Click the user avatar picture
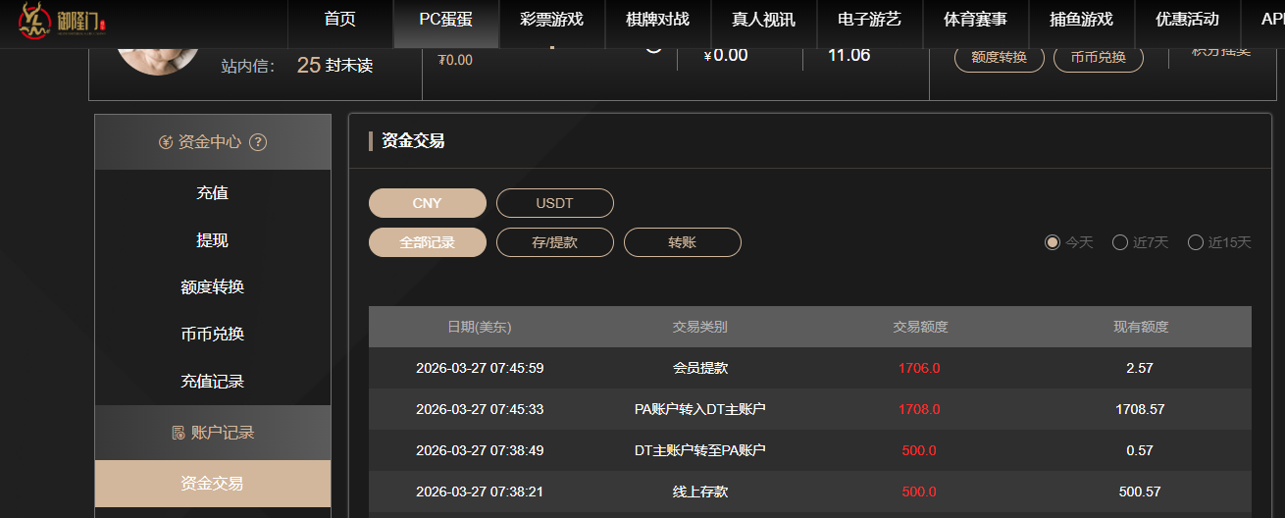Screen dimensions: 1285x518 tap(159, 61)
